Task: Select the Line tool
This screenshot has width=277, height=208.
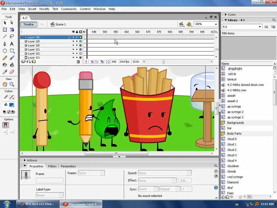Action: point(5,37)
